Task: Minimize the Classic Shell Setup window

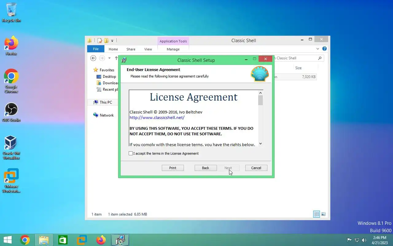Action: click(x=246, y=59)
